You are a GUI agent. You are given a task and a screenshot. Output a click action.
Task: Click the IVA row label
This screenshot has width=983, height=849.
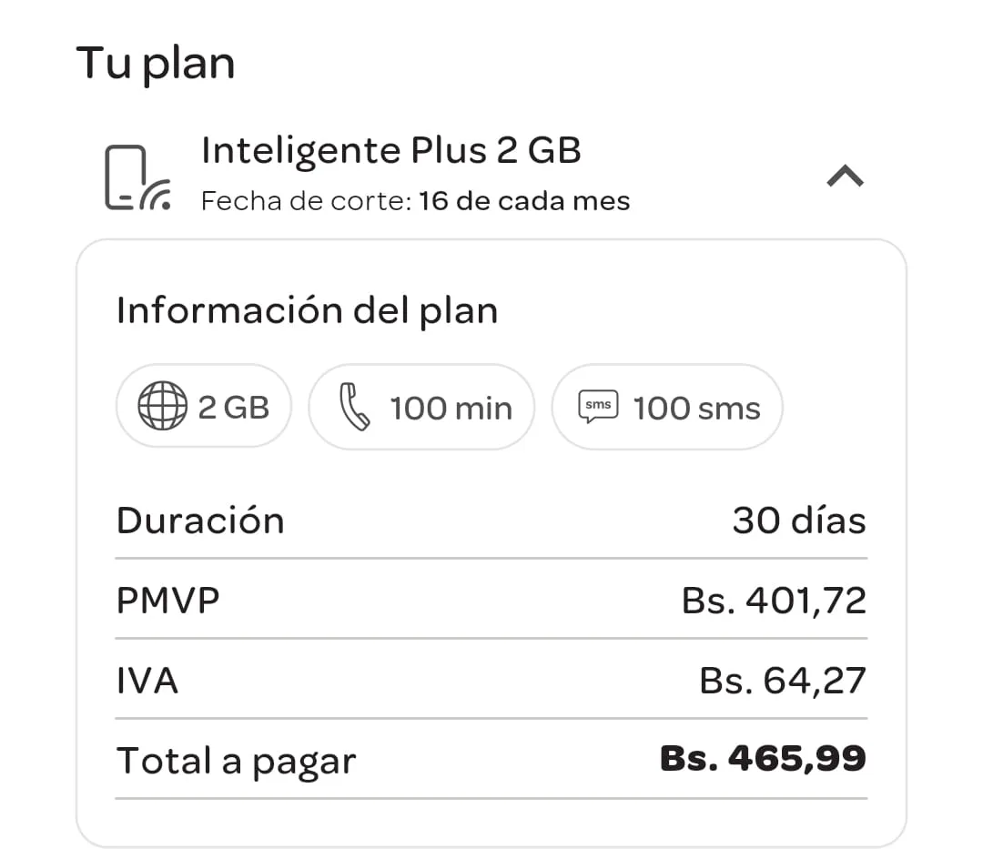[147, 681]
